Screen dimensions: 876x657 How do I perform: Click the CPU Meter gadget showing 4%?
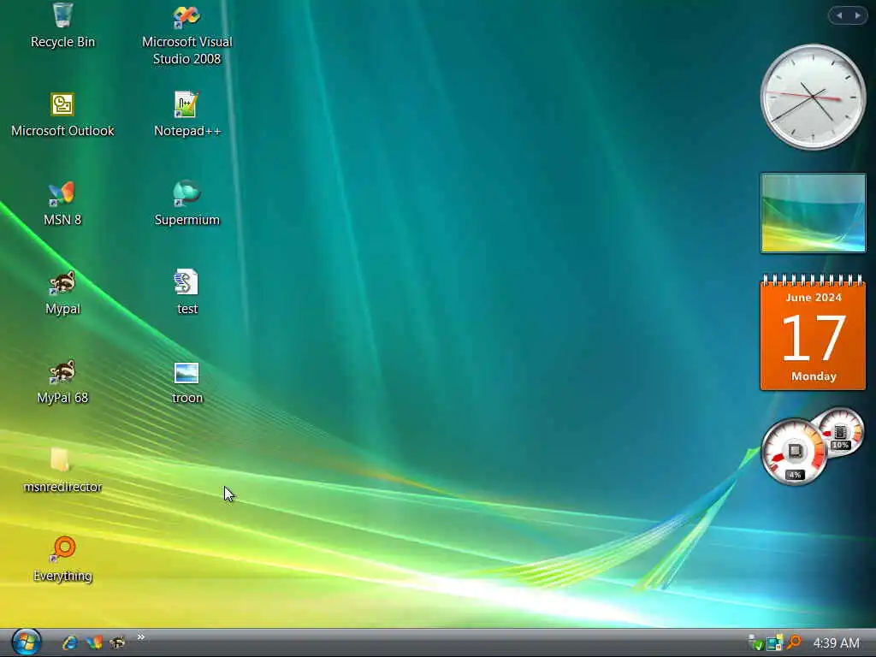(794, 452)
